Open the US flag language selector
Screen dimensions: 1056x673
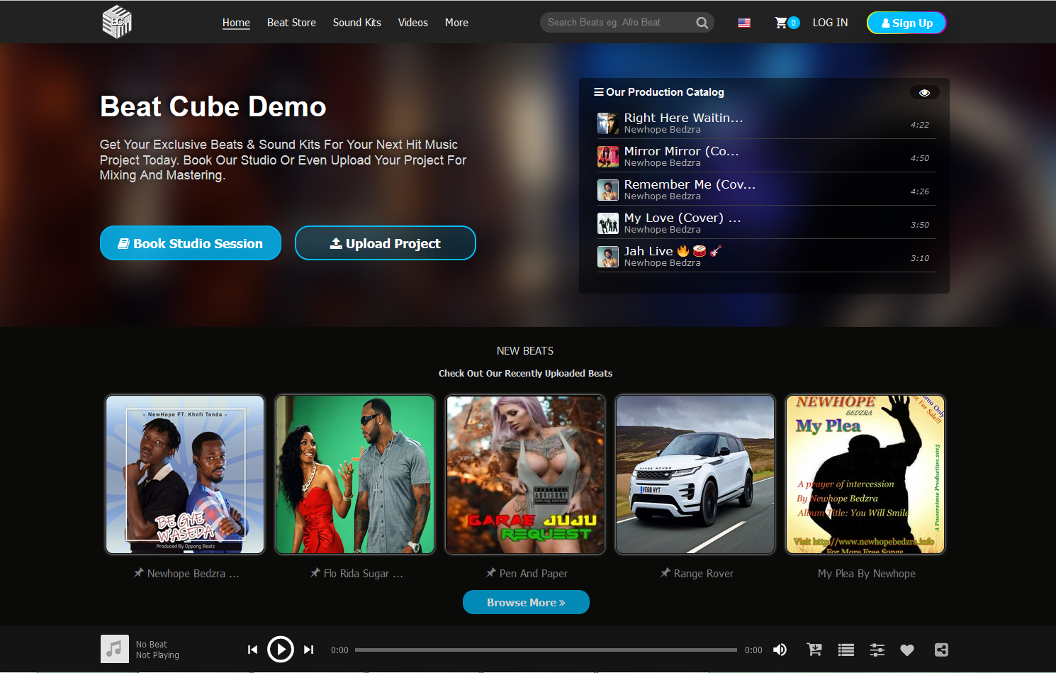[744, 23]
